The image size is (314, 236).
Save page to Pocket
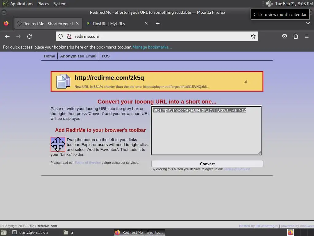point(284,36)
